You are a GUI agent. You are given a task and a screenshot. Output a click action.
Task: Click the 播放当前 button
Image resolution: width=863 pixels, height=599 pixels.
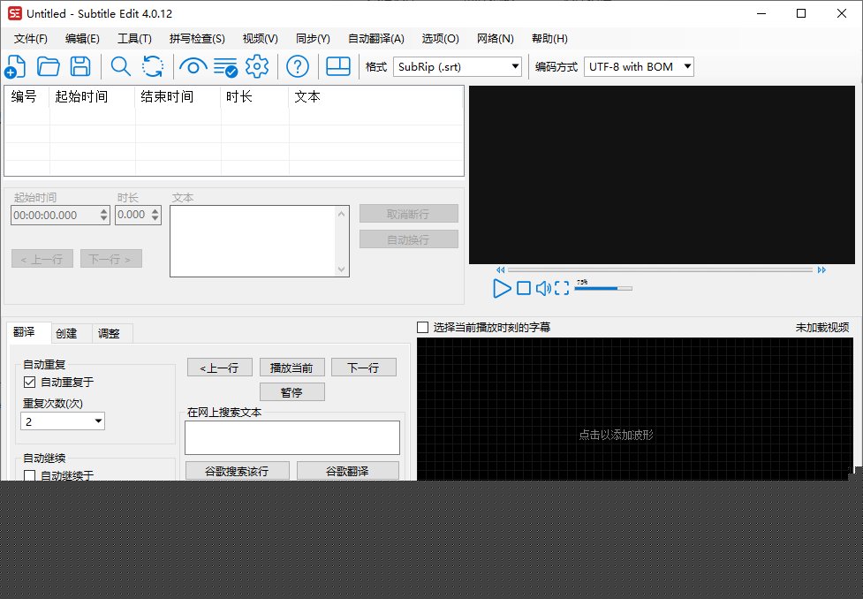click(291, 368)
